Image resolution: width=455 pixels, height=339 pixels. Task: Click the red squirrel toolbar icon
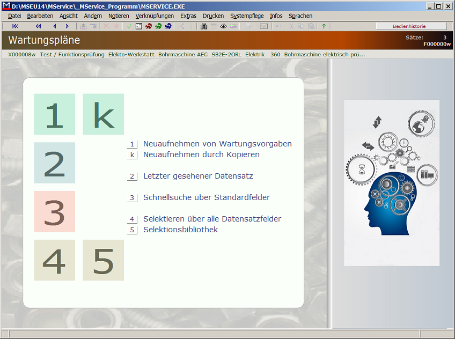(149, 26)
